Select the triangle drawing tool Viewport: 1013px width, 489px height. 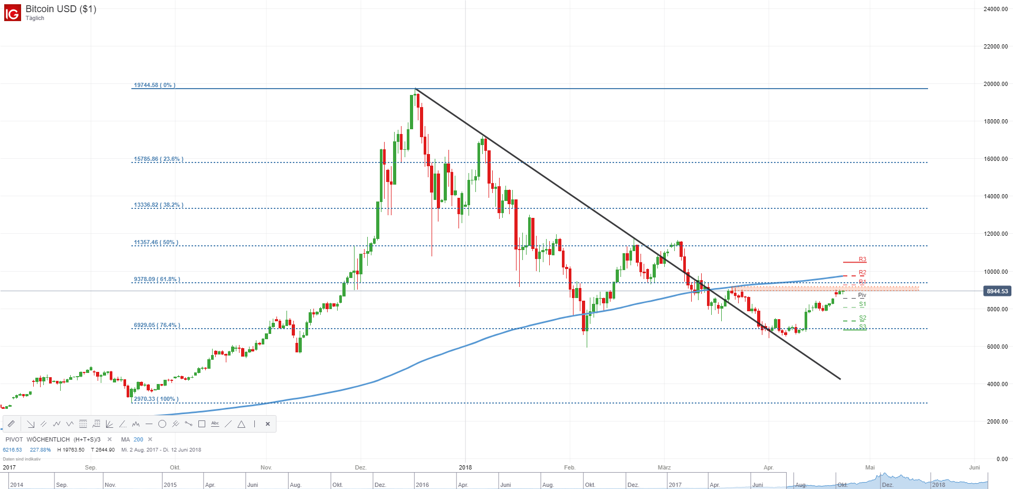tap(242, 424)
